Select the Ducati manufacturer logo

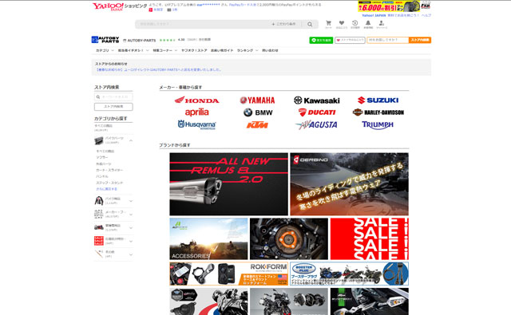[x=317, y=112]
